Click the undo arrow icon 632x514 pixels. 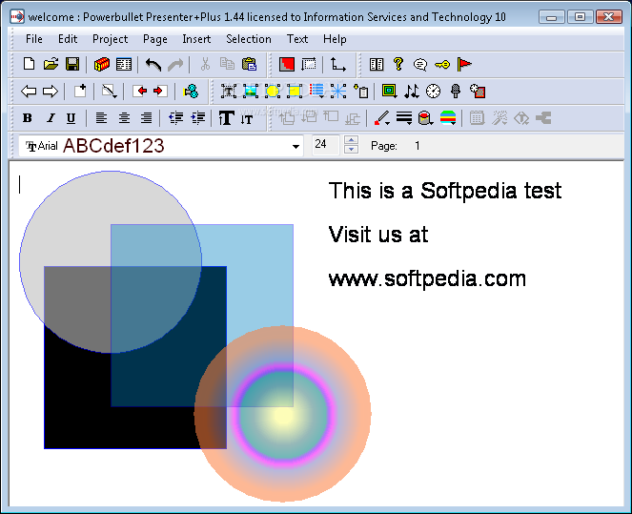[153, 65]
